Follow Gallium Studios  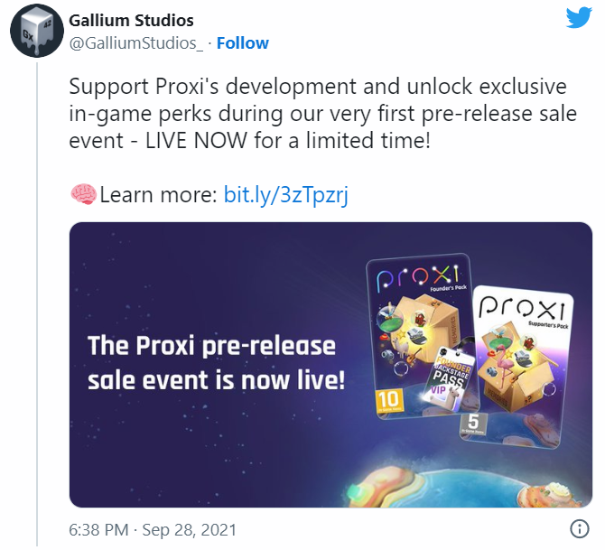click(x=242, y=43)
